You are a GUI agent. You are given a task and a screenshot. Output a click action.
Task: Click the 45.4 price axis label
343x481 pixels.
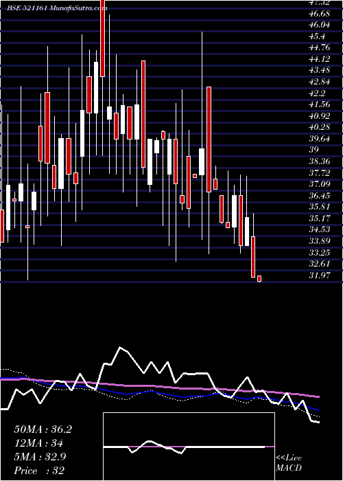(317, 36)
